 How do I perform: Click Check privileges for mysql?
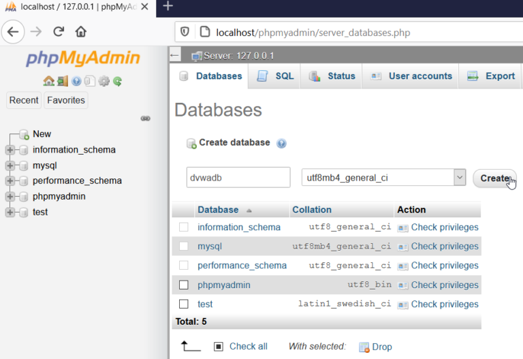tap(445, 246)
